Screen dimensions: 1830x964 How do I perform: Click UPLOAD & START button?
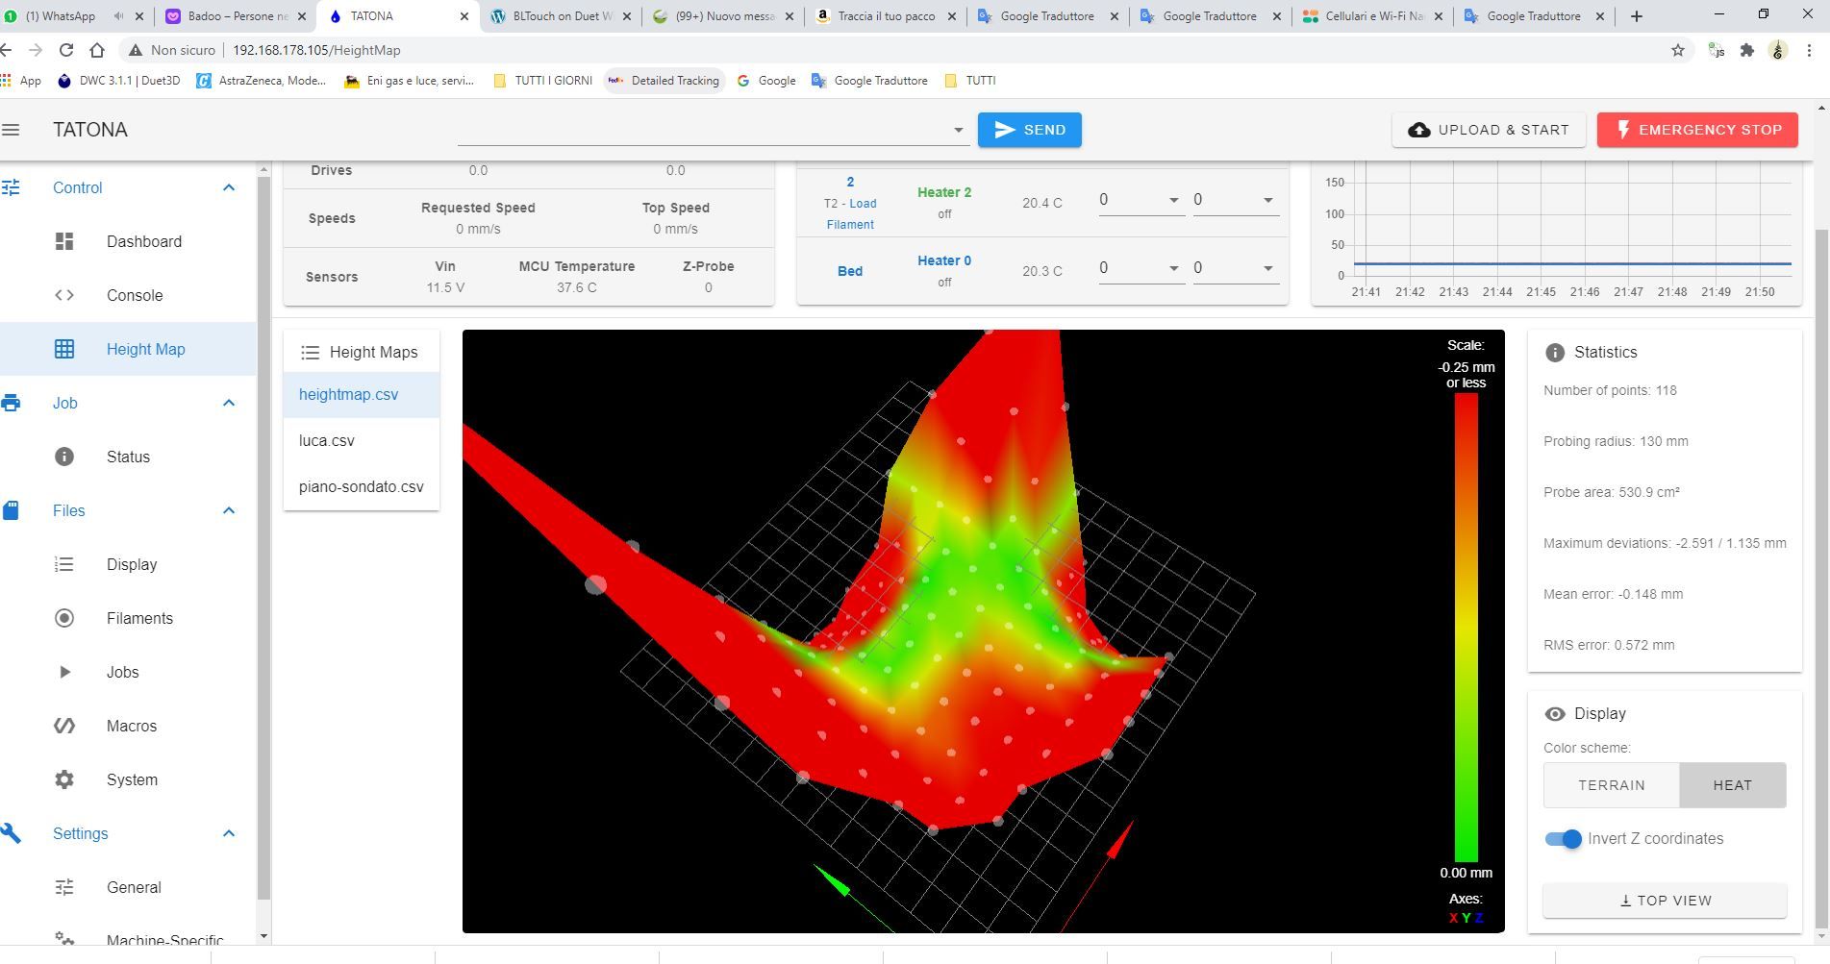tap(1489, 130)
